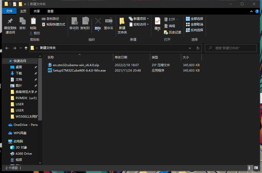Viewport: 262px width, 173px height.
Task: Click Select none (全部取消)
Action: click(x=195, y=24)
